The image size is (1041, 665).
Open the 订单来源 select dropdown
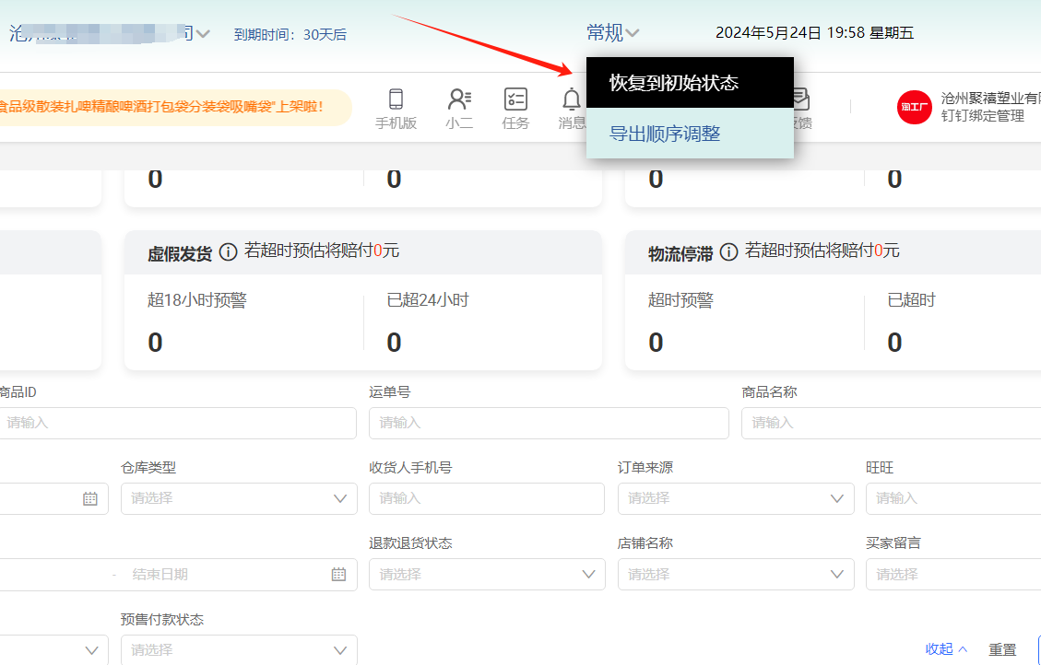736,498
